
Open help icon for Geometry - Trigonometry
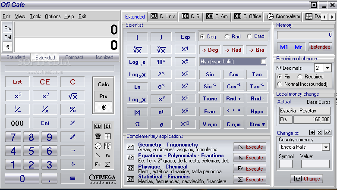coord(130,146)
